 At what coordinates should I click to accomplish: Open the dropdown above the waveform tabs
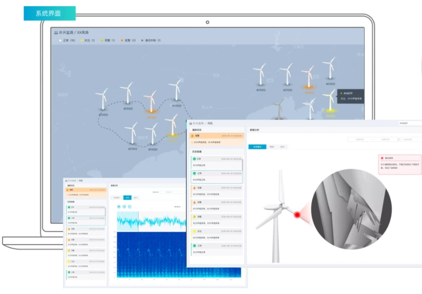point(172,192)
